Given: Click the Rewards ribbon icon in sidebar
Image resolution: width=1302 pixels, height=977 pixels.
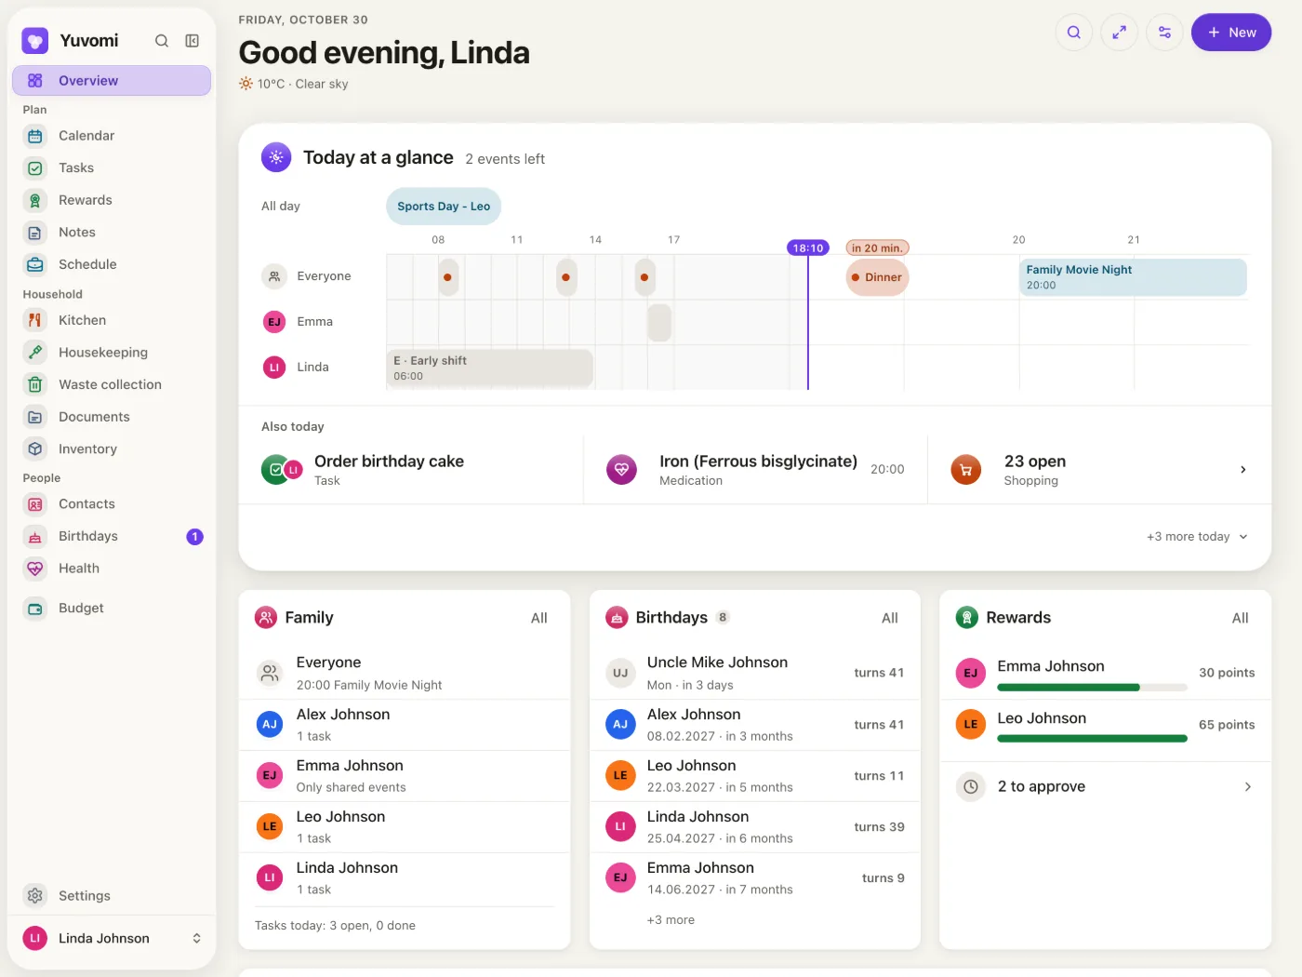Looking at the screenshot, I should coord(35,200).
